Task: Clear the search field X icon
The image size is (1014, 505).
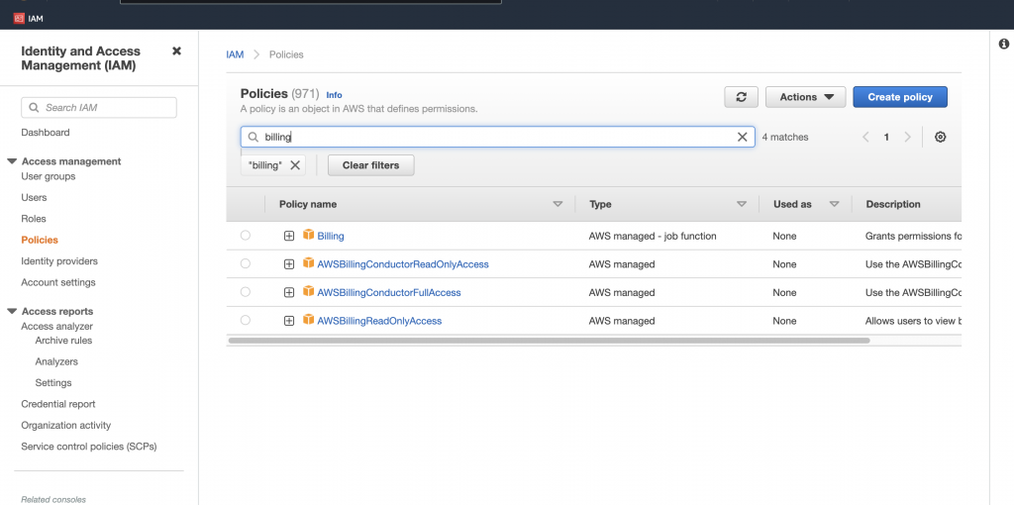Action: pyautogui.click(x=743, y=137)
